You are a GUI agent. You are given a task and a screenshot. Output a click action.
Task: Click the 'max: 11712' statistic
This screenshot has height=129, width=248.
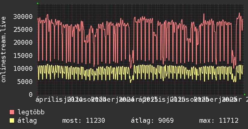point(219,121)
